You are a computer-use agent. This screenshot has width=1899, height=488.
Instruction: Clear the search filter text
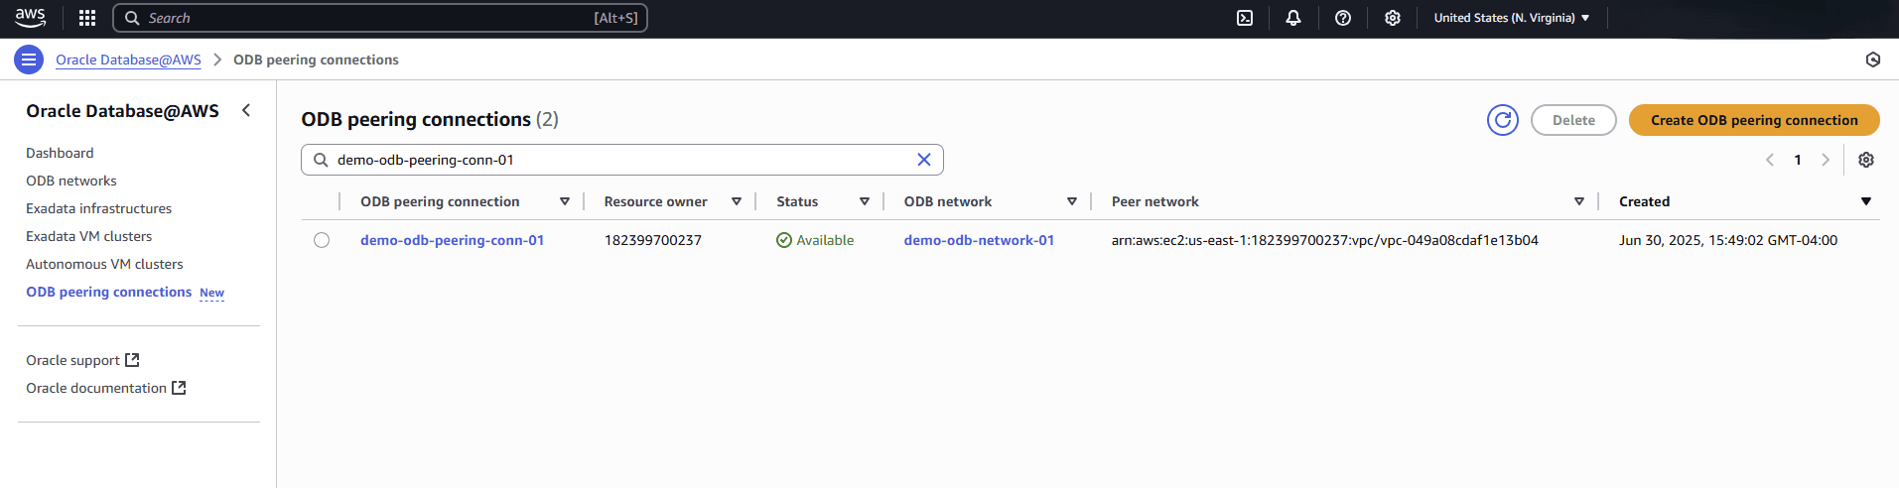point(924,160)
